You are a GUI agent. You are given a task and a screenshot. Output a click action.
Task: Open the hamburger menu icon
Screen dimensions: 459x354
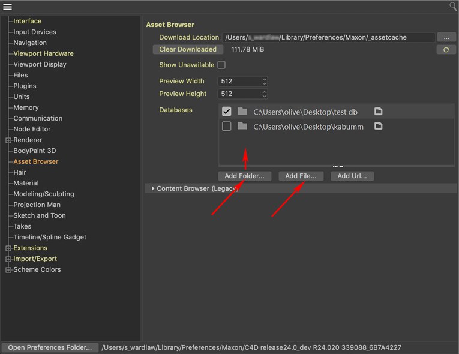pyautogui.click(x=8, y=7)
